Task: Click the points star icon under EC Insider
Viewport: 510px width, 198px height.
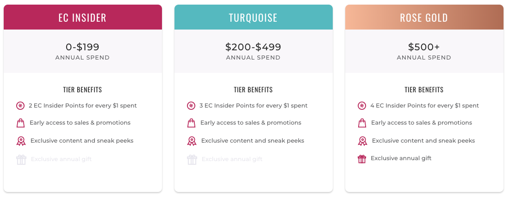Action: click(x=20, y=106)
